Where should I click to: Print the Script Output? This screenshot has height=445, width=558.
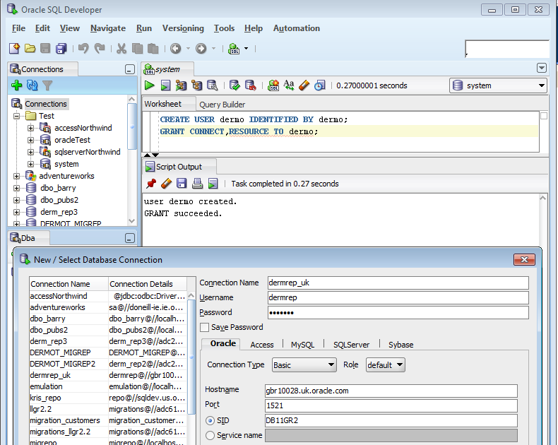click(x=197, y=184)
